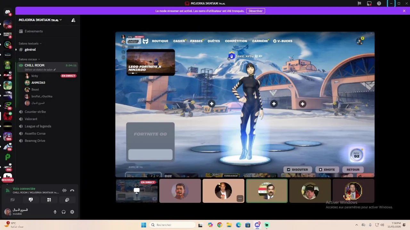Viewport: 410px width, 230px height.
Task: Disable streamer mode with Désactiver button
Action: [256, 11]
